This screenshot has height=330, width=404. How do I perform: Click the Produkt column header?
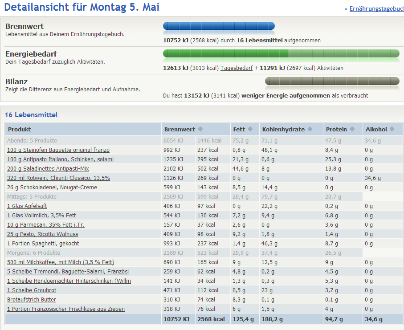point(19,129)
